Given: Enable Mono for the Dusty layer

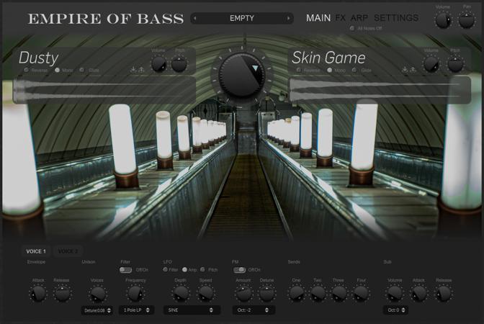Looking at the screenshot, I should (58, 70).
